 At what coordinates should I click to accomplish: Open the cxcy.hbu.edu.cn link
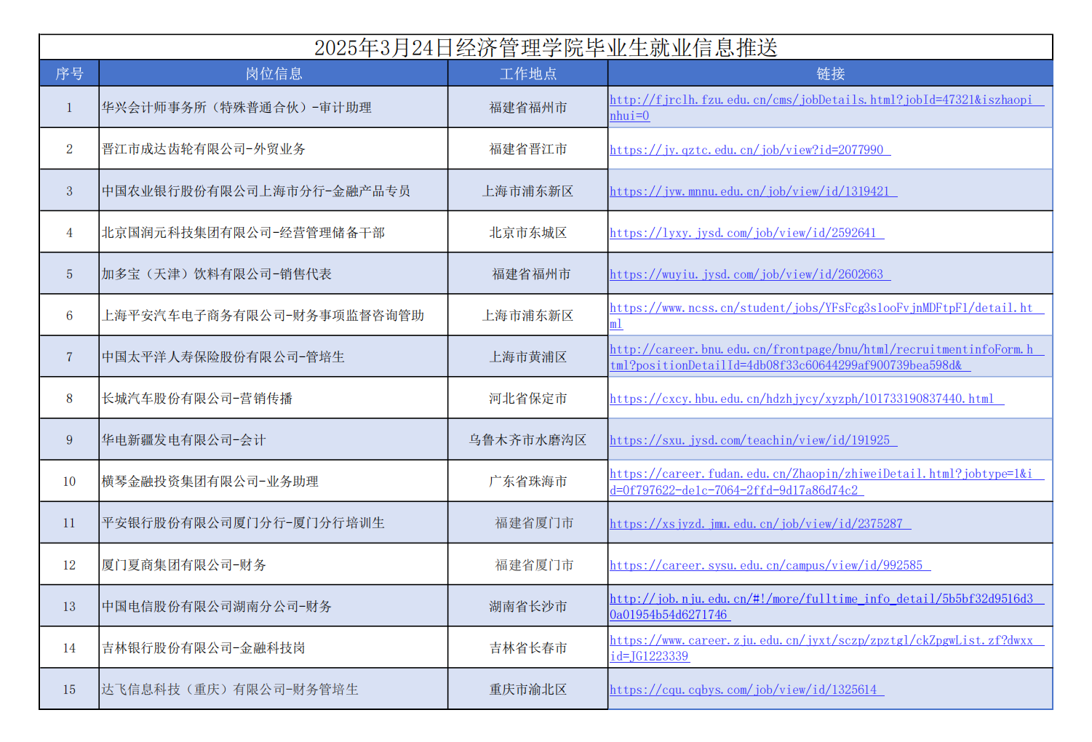[x=801, y=399]
